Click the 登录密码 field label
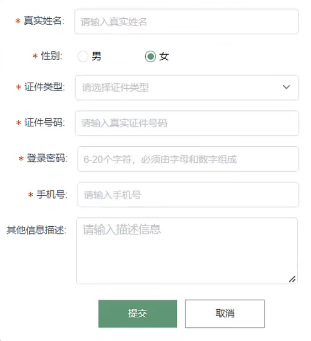 pos(46,159)
